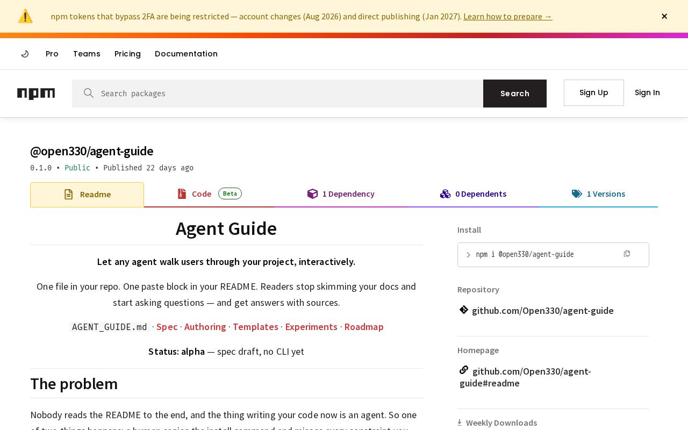This screenshot has width=688, height=430.
Task: Dismiss the npm tokens warning banner
Action: [664, 16]
